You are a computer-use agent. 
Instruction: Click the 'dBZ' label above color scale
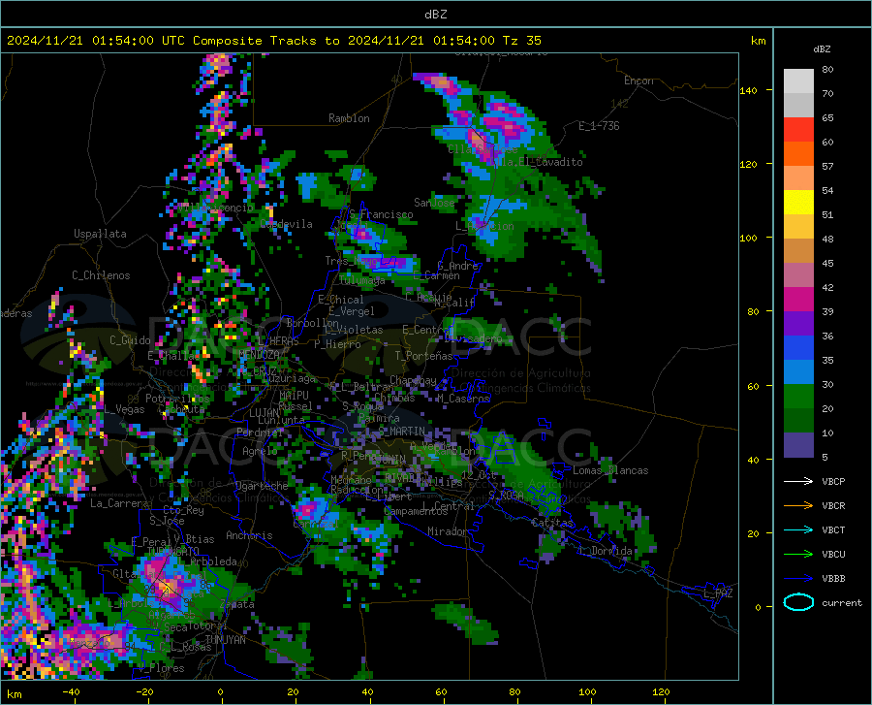[x=822, y=48]
